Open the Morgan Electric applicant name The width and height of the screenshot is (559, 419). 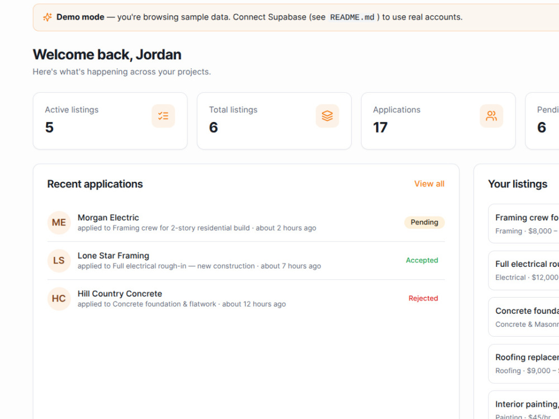(x=108, y=218)
